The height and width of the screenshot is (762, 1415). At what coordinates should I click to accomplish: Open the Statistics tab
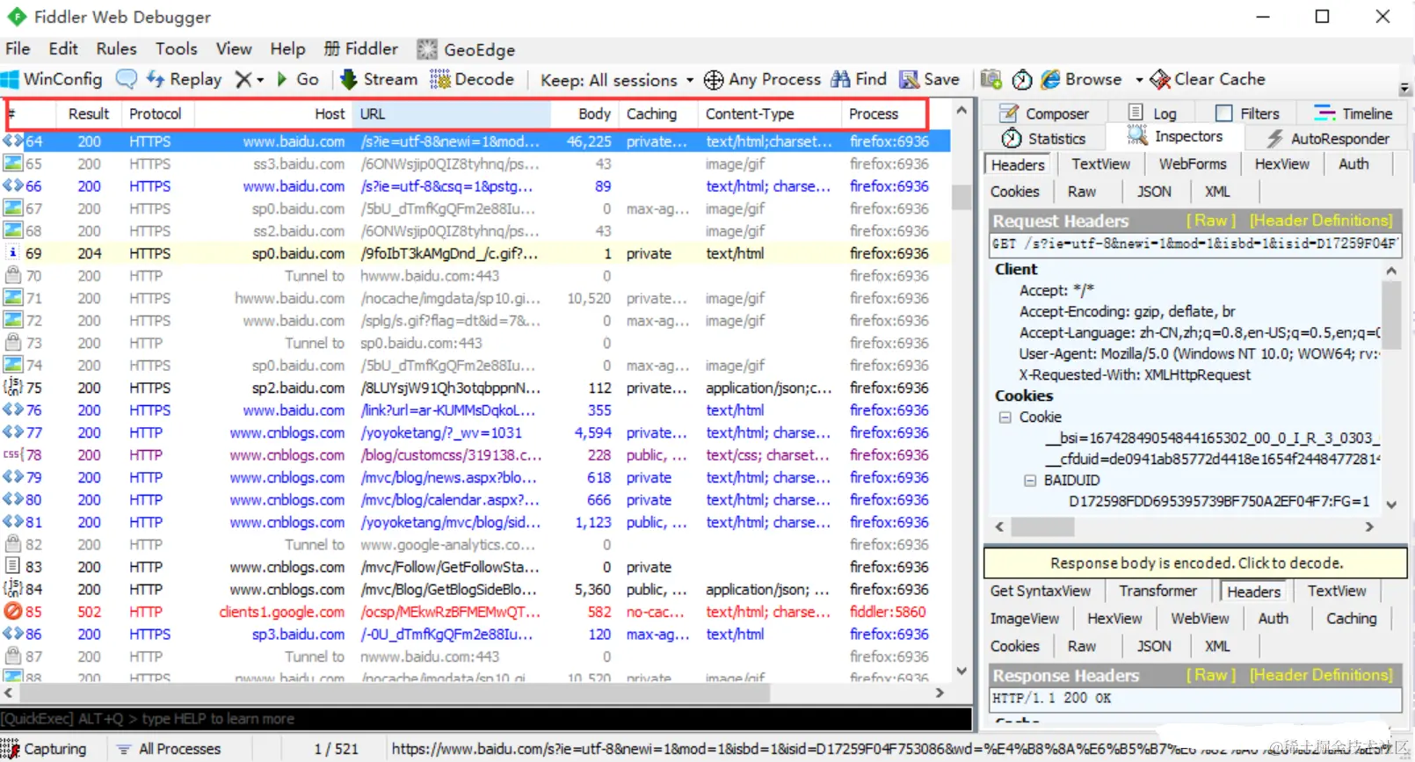[1044, 138]
